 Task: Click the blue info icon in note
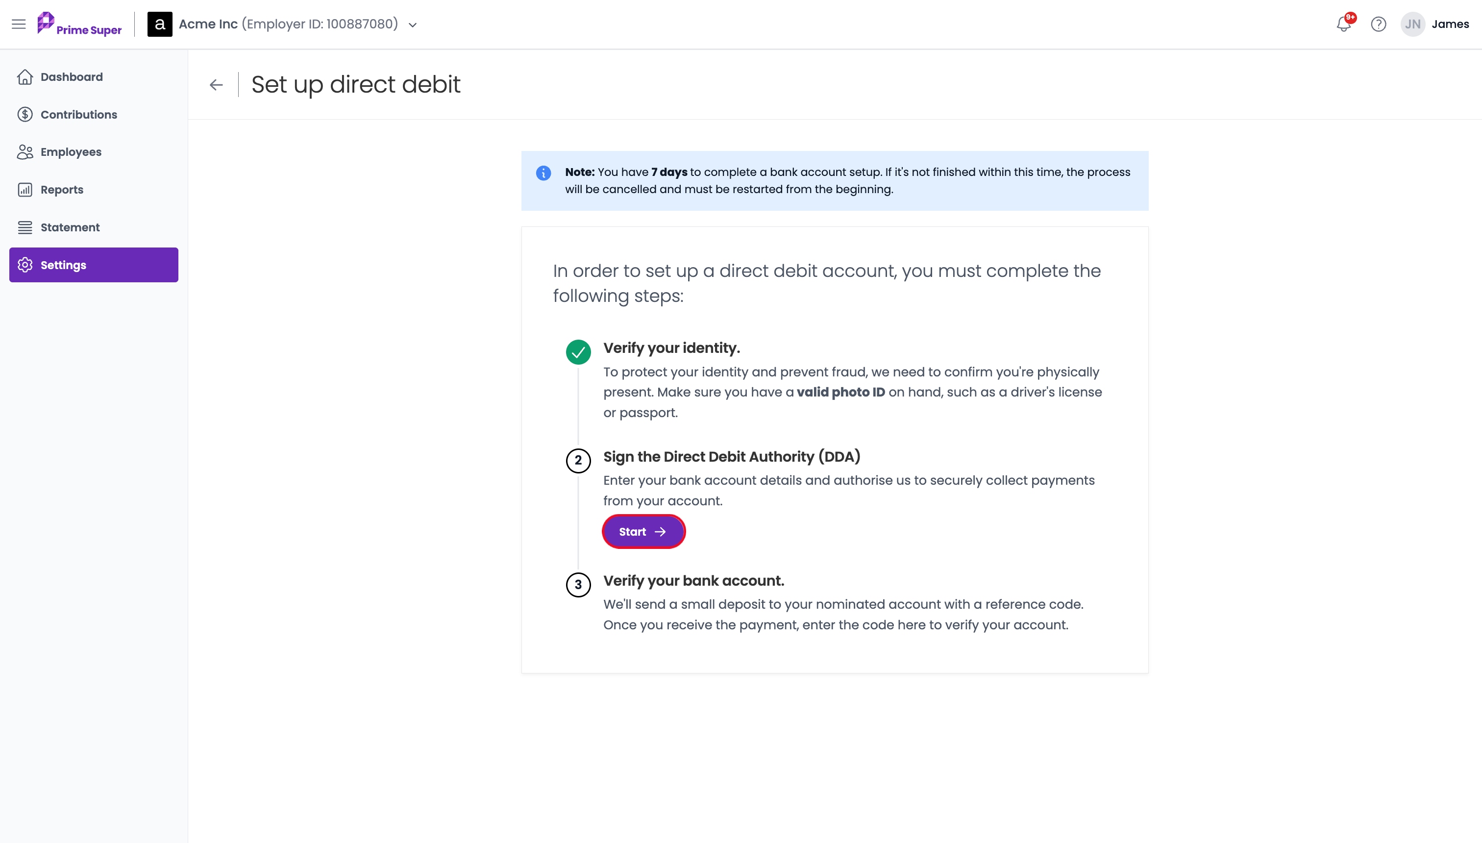pos(543,173)
